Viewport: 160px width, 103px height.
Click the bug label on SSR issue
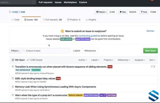click(x=58, y=78)
